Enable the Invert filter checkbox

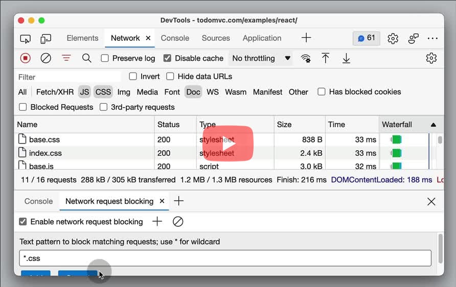133,77
